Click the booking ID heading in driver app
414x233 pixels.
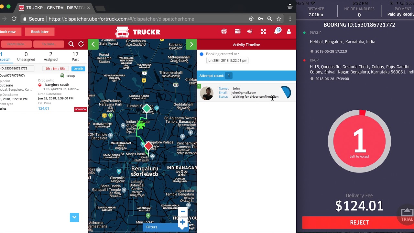(359, 25)
